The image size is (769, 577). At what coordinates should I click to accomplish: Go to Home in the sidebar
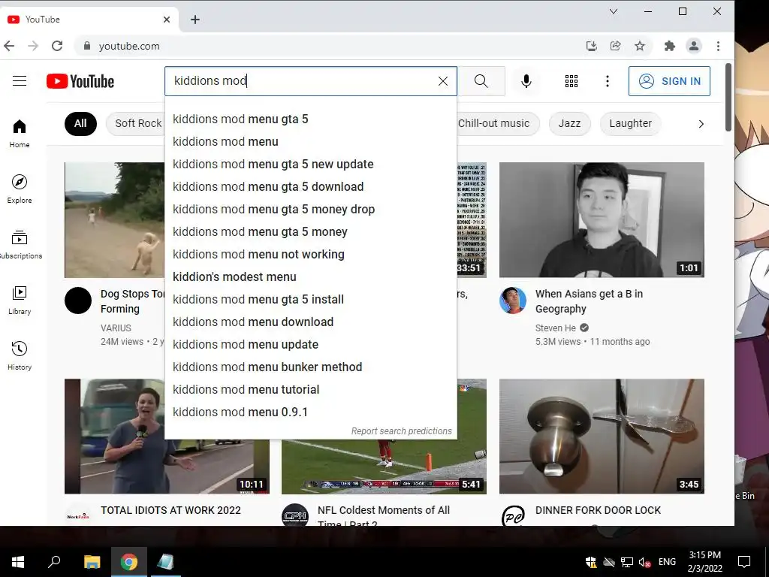pos(20,134)
